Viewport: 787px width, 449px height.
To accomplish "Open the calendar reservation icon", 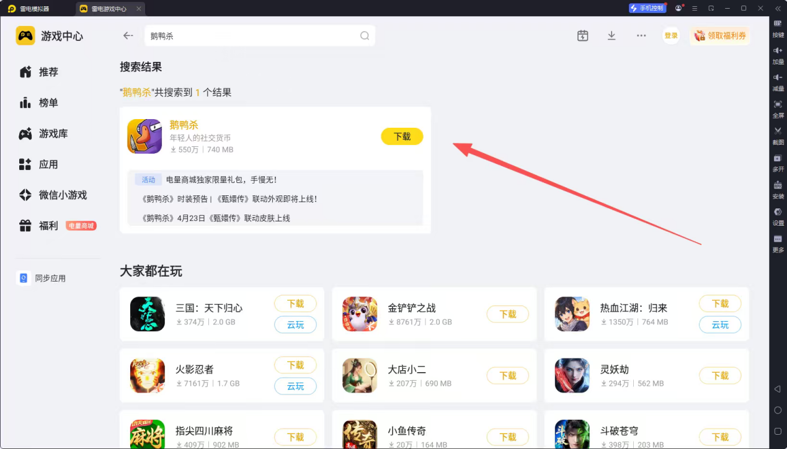I will pyautogui.click(x=582, y=36).
